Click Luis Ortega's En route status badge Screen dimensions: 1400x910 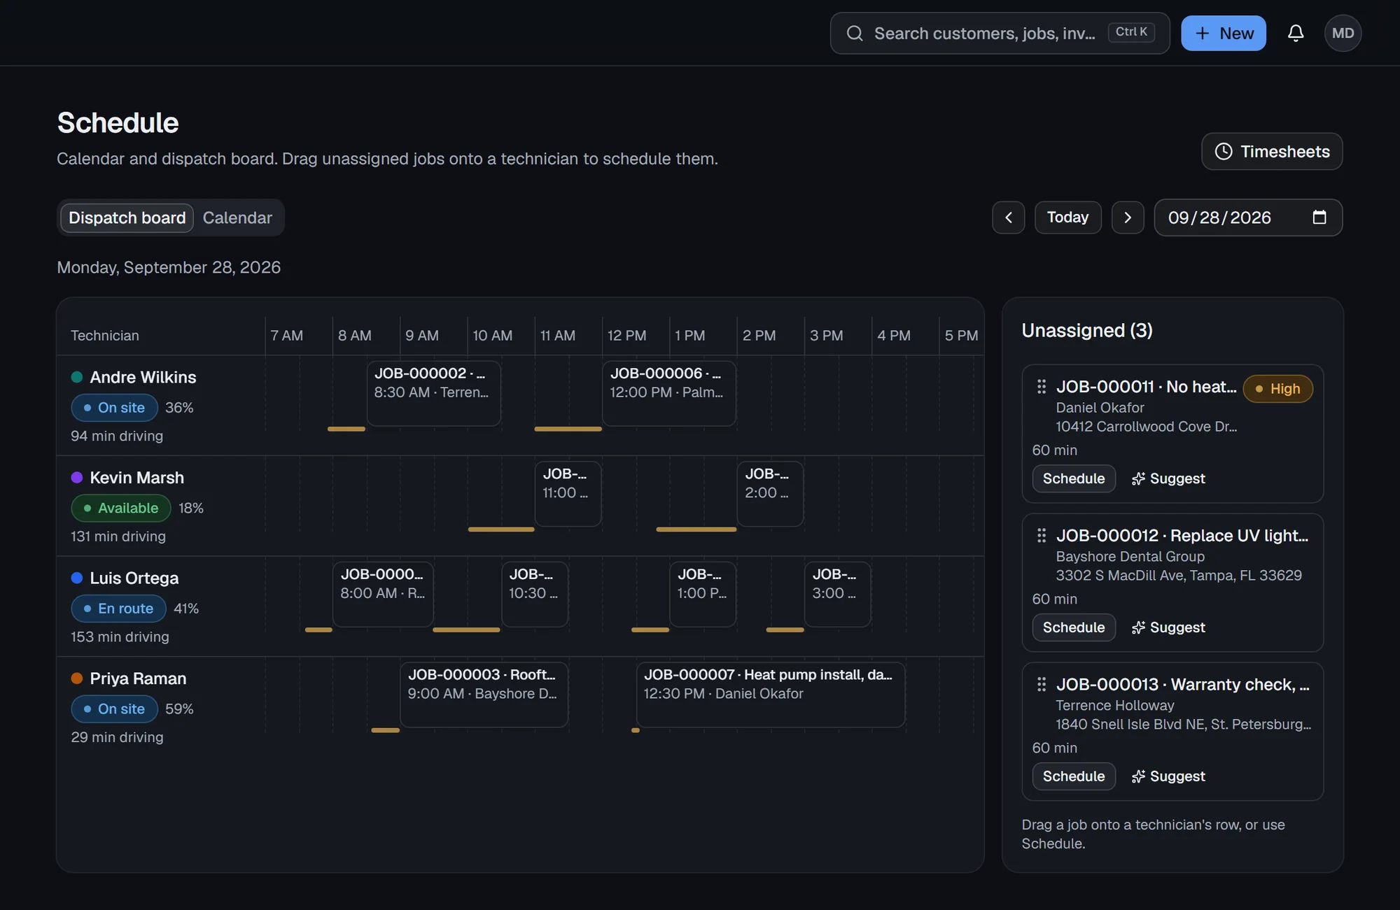click(x=118, y=609)
